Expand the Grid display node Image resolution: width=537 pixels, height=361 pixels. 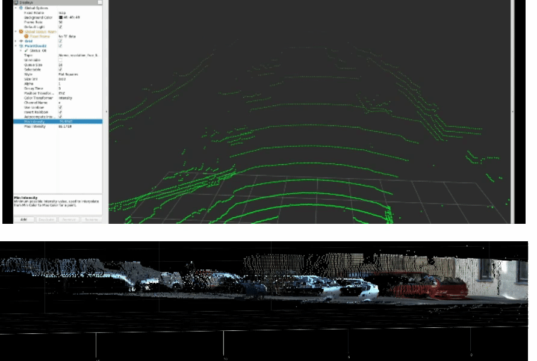16,41
